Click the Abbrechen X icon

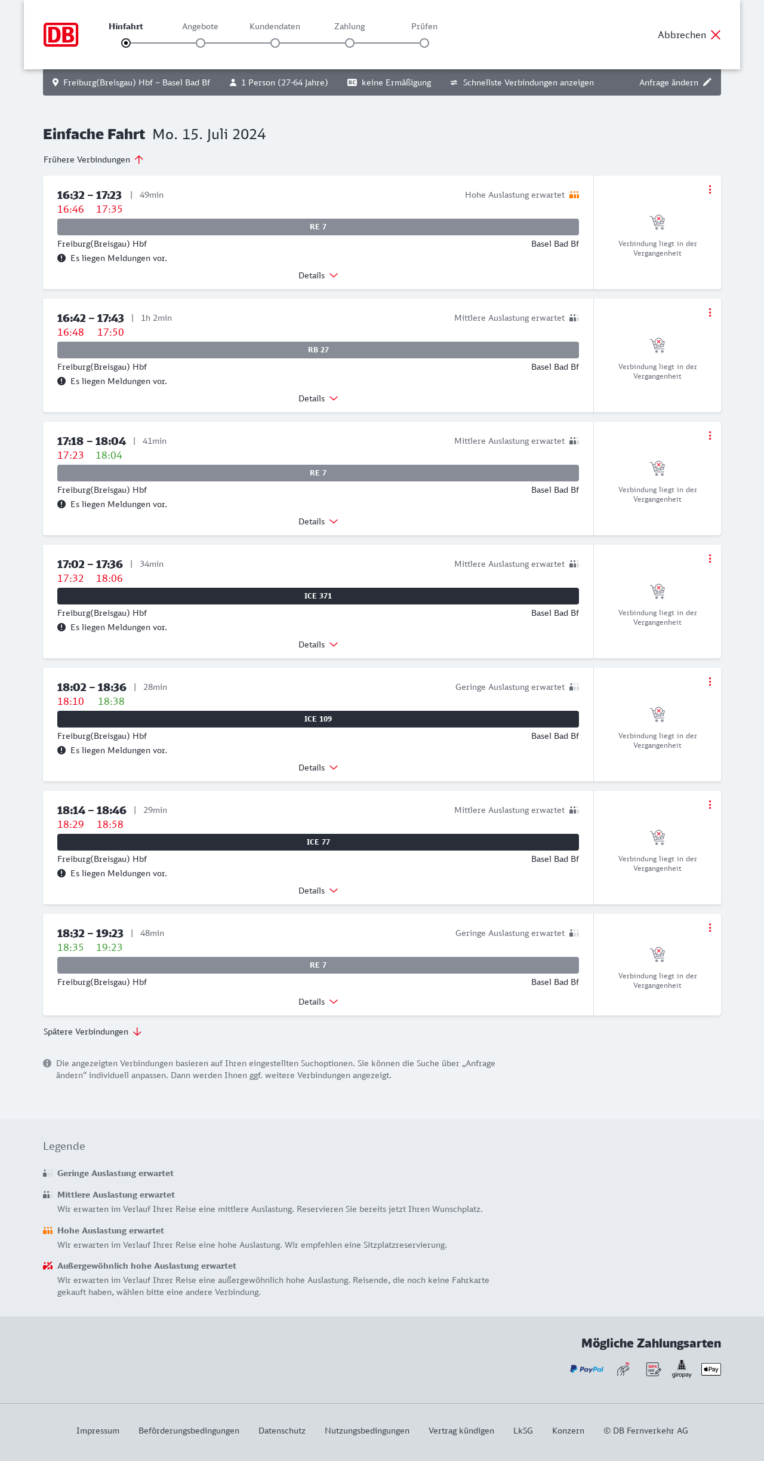tap(716, 35)
